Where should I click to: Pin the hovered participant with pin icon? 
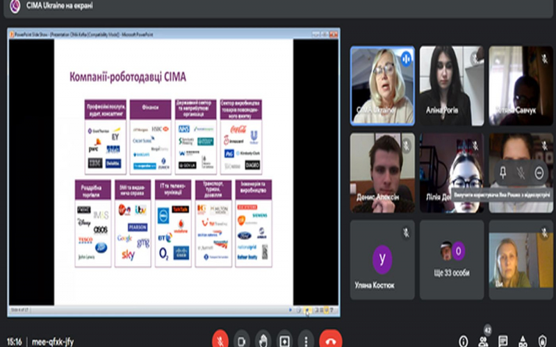[x=502, y=173]
